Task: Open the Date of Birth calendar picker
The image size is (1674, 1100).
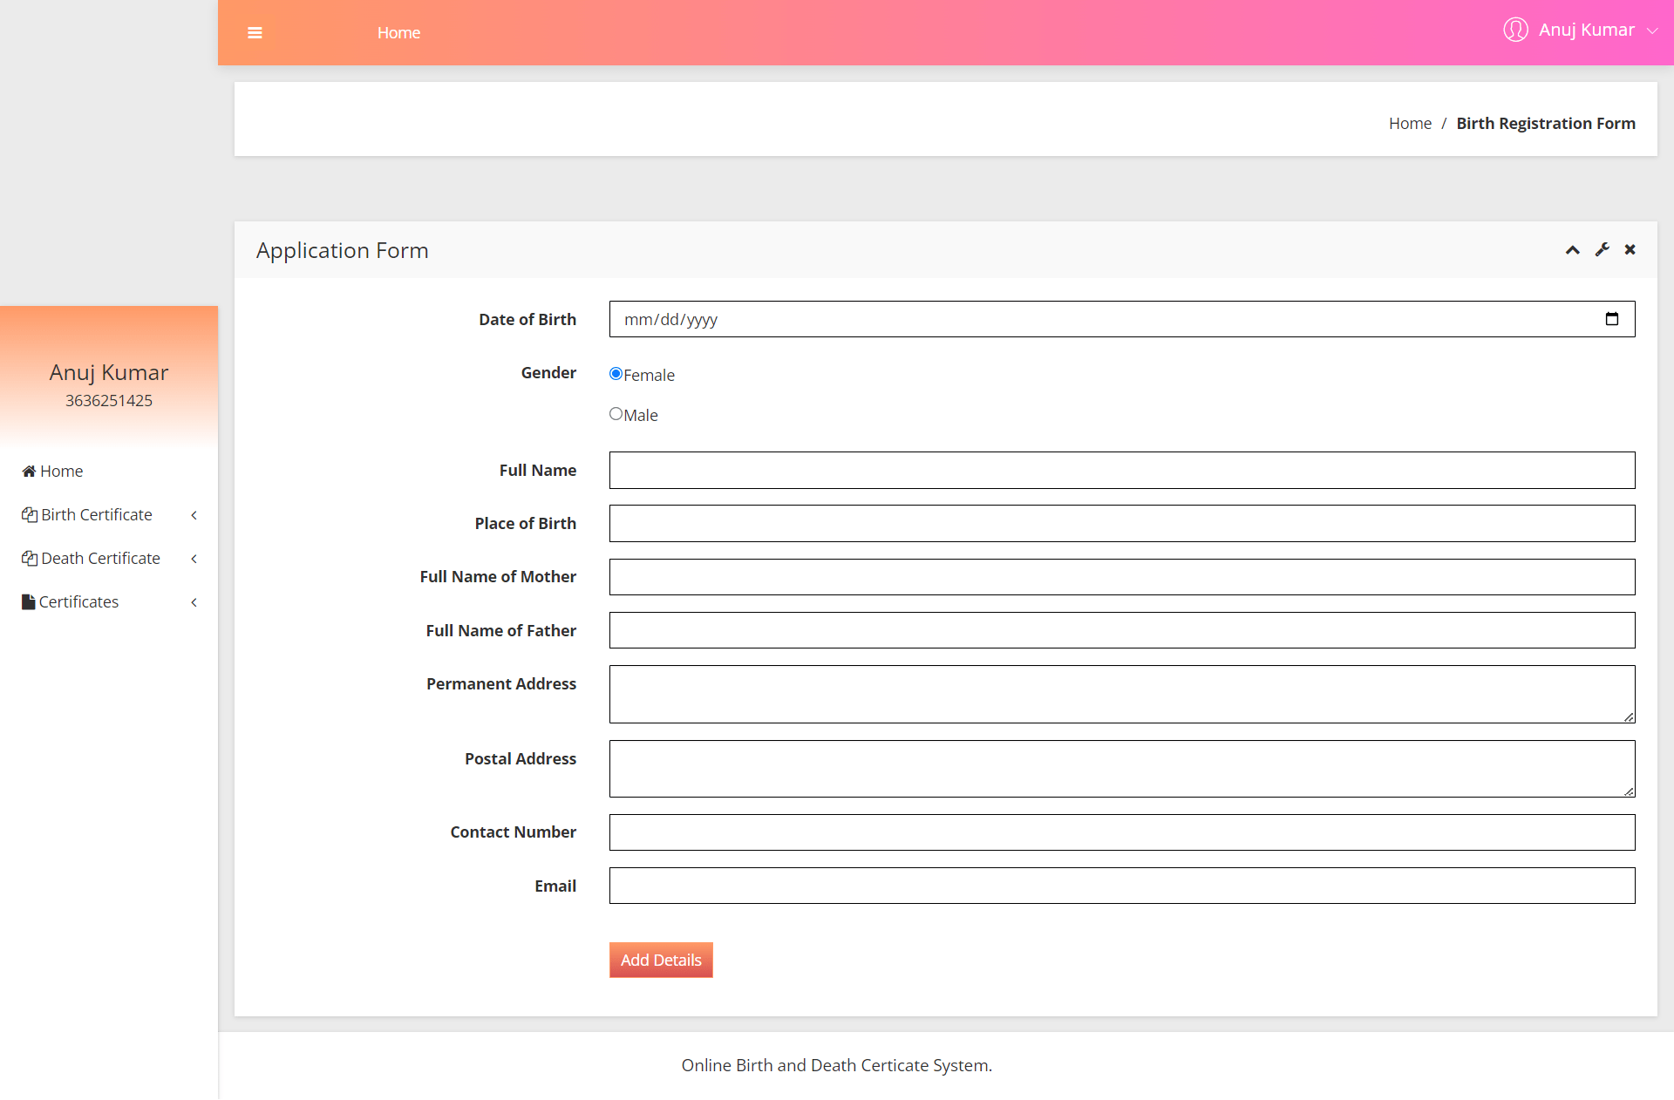Action: point(1612,319)
